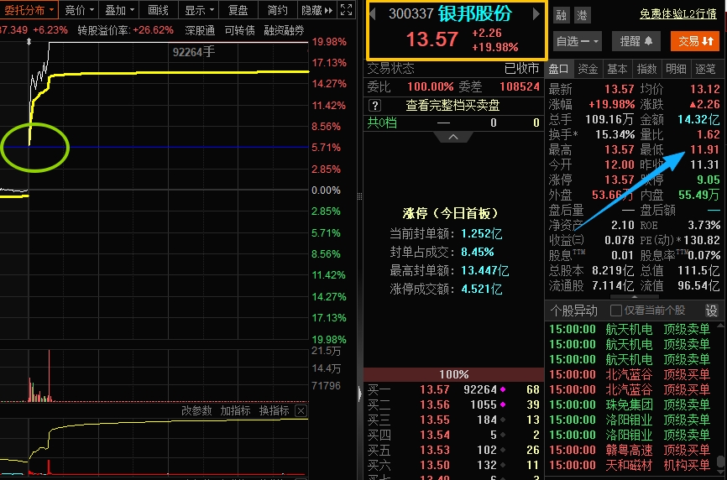Click the 买一 price 13.57

tap(435, 389)
